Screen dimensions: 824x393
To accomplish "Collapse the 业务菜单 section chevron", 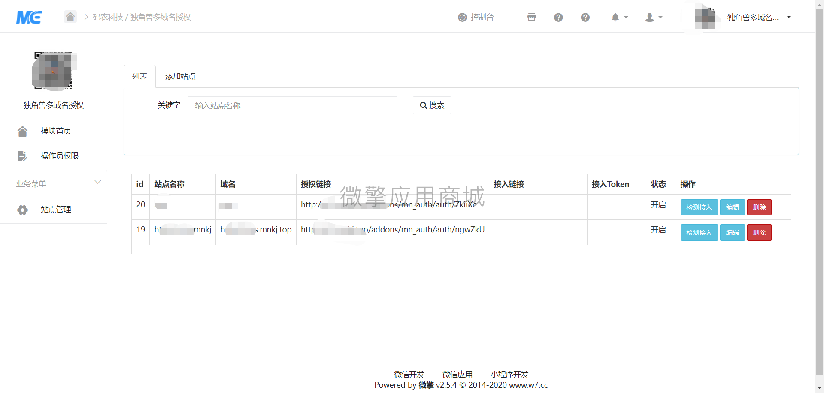I will (98, 183).
